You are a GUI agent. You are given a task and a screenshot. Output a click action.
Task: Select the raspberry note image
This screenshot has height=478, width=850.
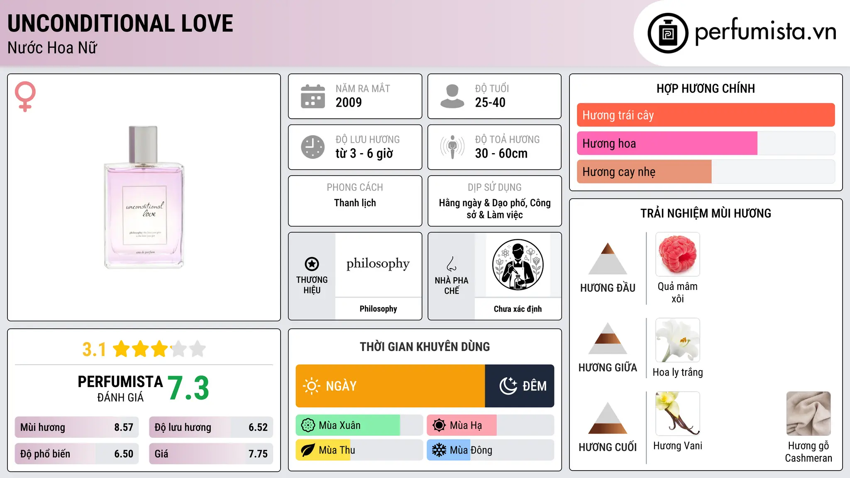tap(678, 254)
